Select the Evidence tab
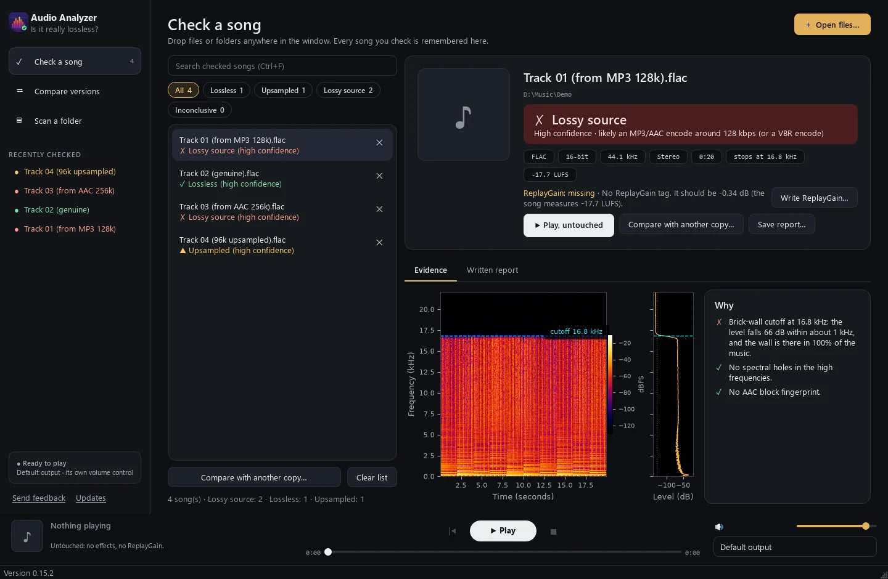 coord(430,270)
